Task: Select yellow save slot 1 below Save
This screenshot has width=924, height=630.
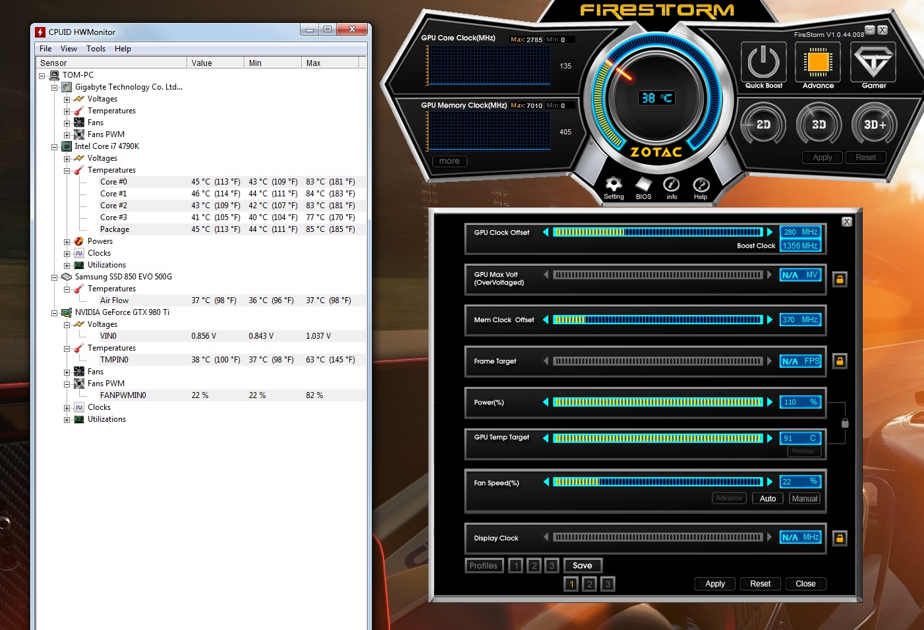Action: tap(571, 584)
